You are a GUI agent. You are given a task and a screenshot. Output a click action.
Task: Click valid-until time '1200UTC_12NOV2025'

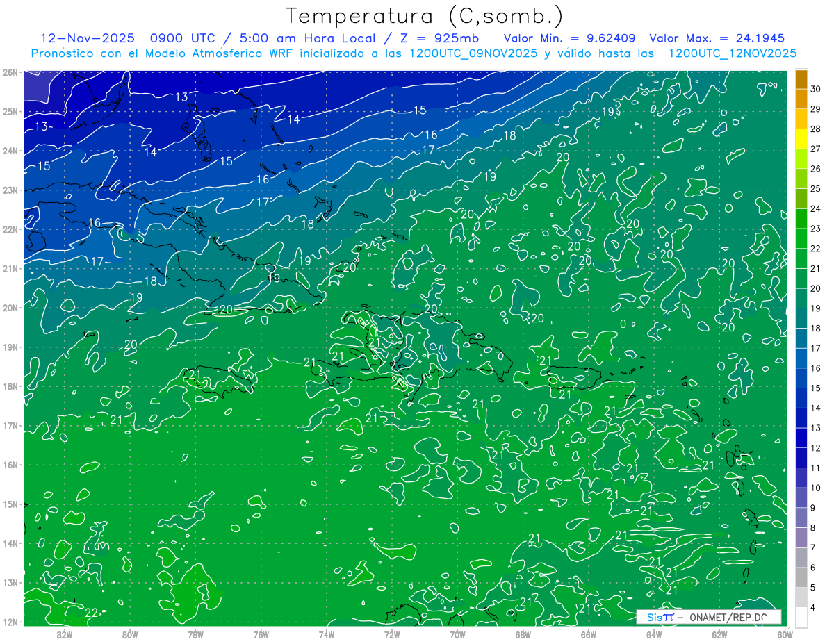tap(732, 53)
